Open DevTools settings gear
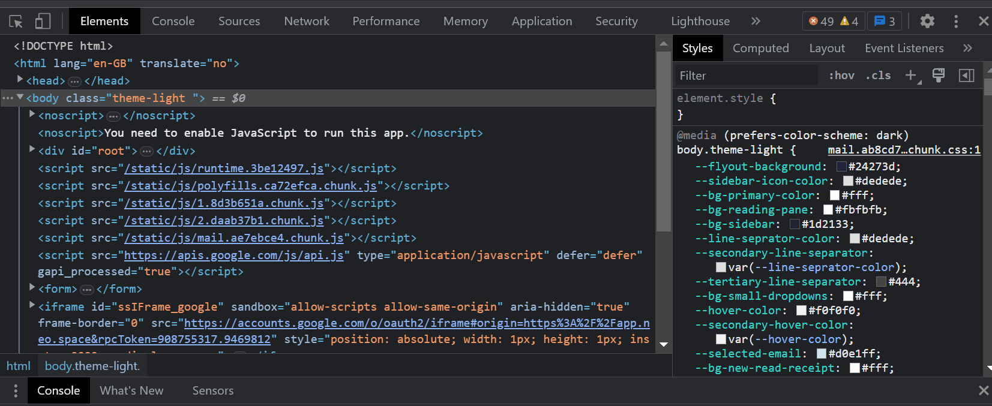The image size is (992, 406). click(927, 21)
